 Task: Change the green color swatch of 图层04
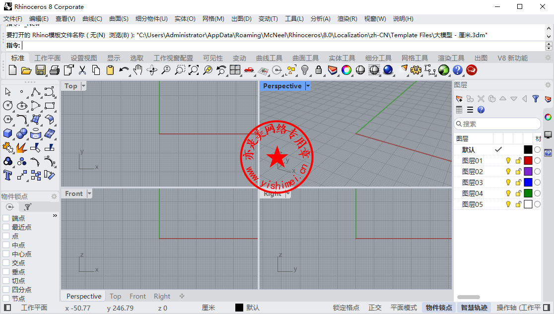[528, 193]
